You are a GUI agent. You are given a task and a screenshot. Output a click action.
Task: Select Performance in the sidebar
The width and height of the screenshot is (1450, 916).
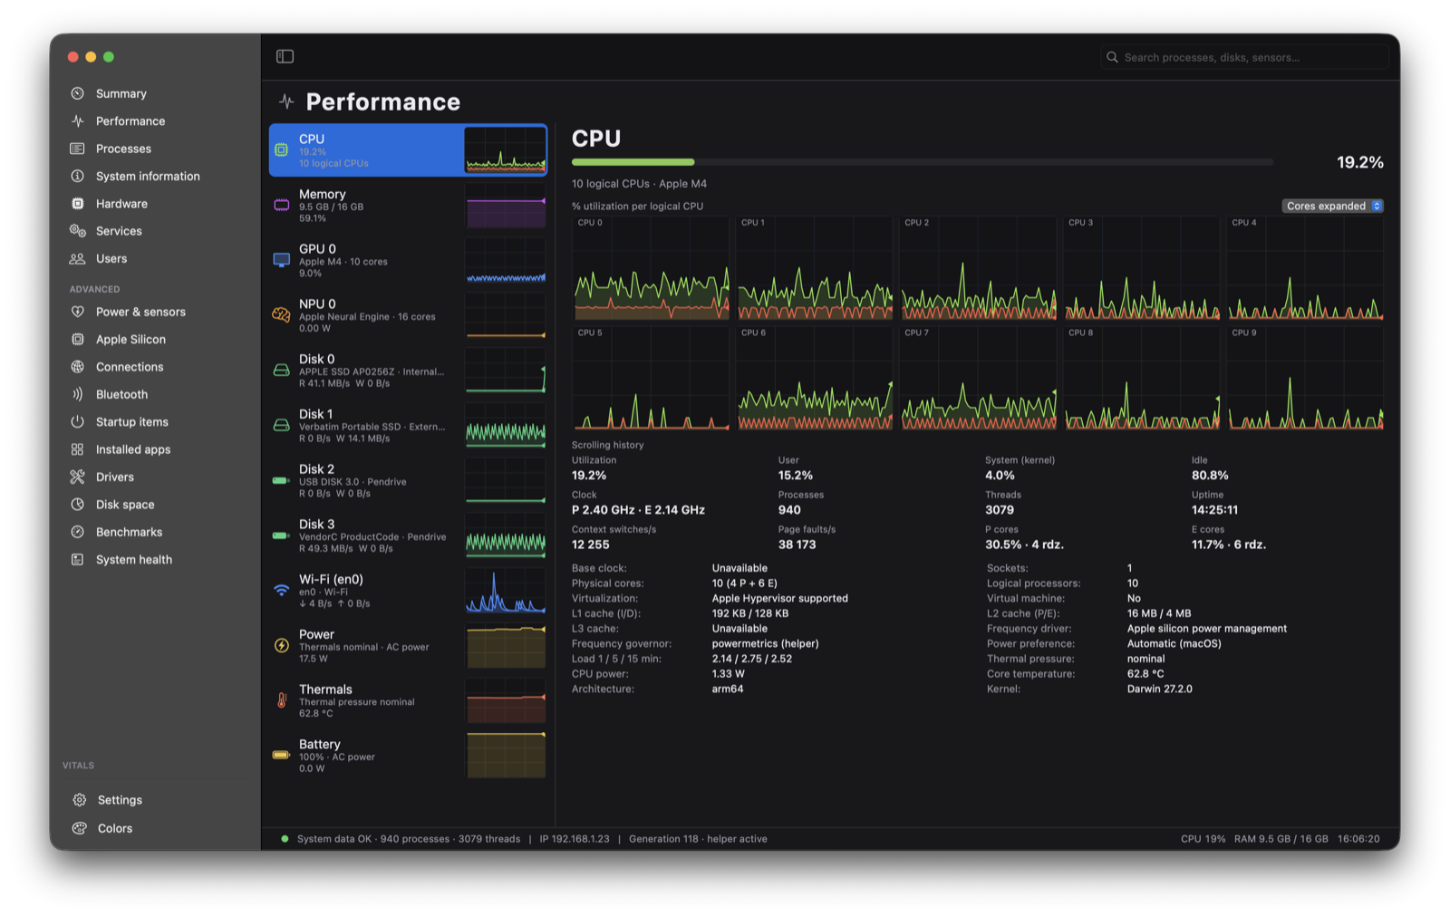pos(130,121)
